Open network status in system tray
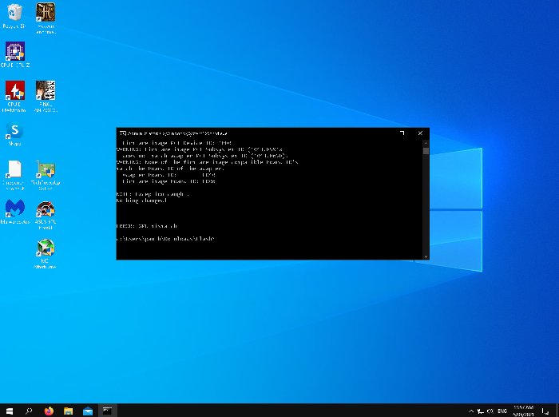 click(481, 411)
